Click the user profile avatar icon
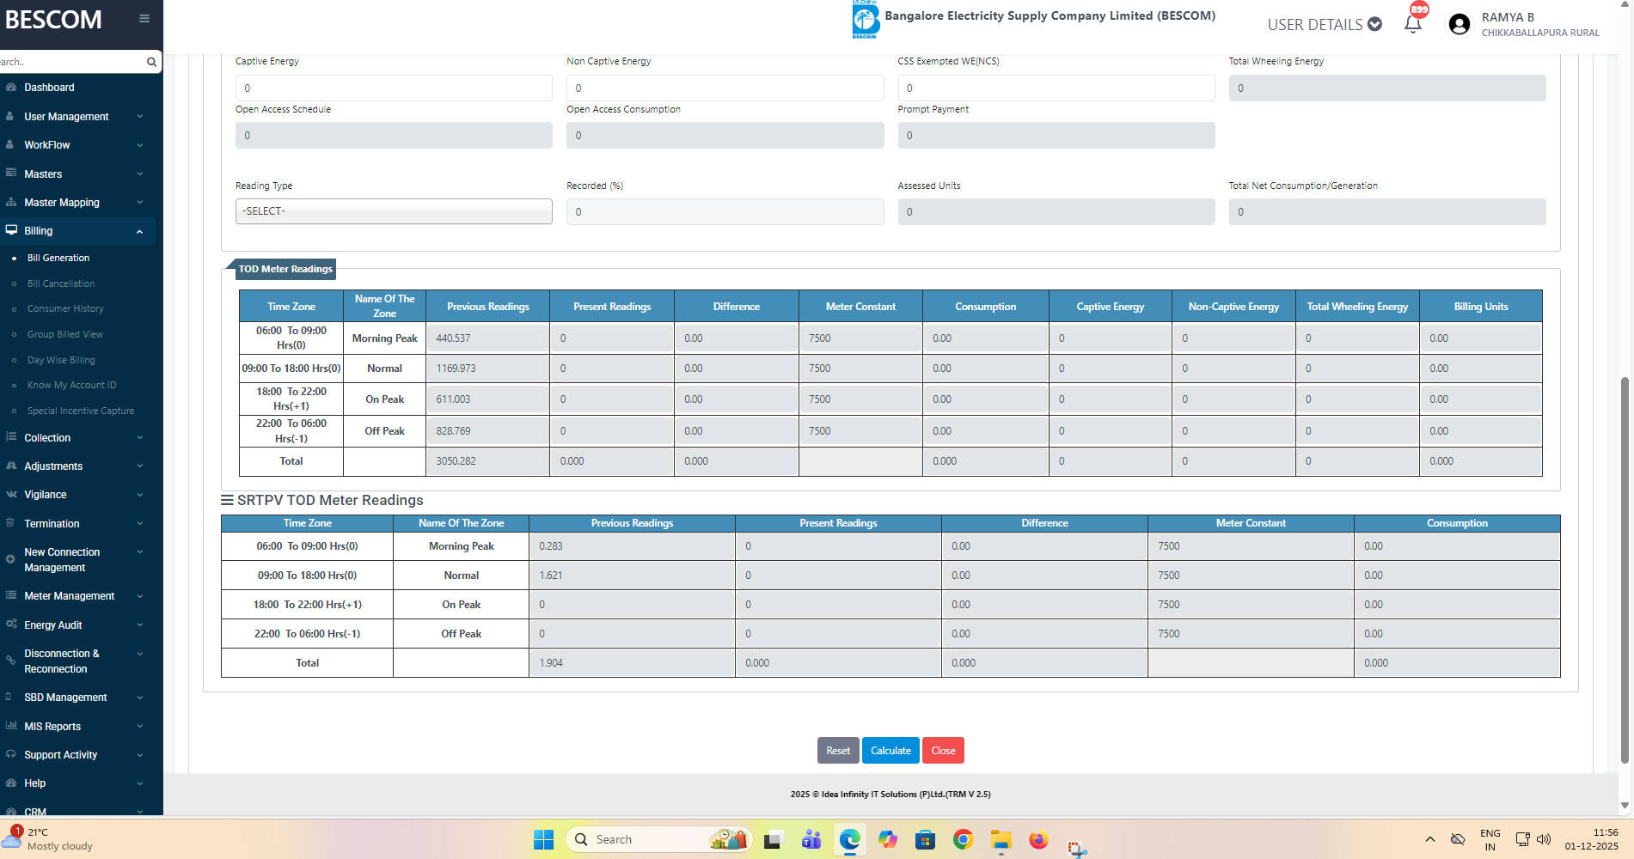This screenshot has height=859, width=1634. click(x=1459, y=24)
